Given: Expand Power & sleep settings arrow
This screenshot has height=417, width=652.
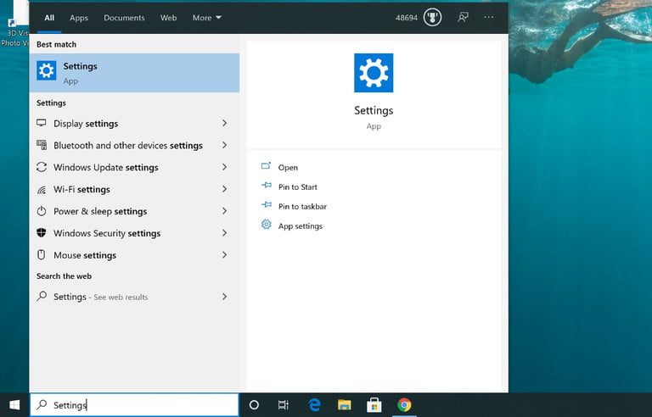Looking at the screenshot, I should [224, 211].
